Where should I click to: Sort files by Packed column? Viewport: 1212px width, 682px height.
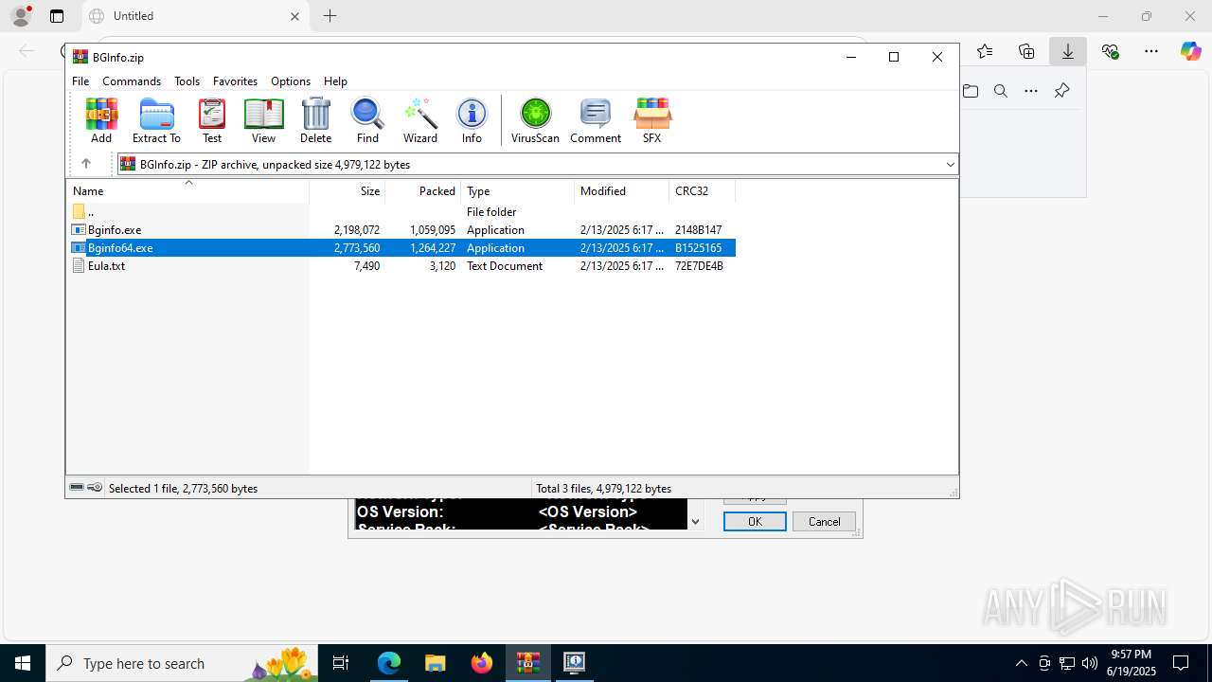(423, 190)
